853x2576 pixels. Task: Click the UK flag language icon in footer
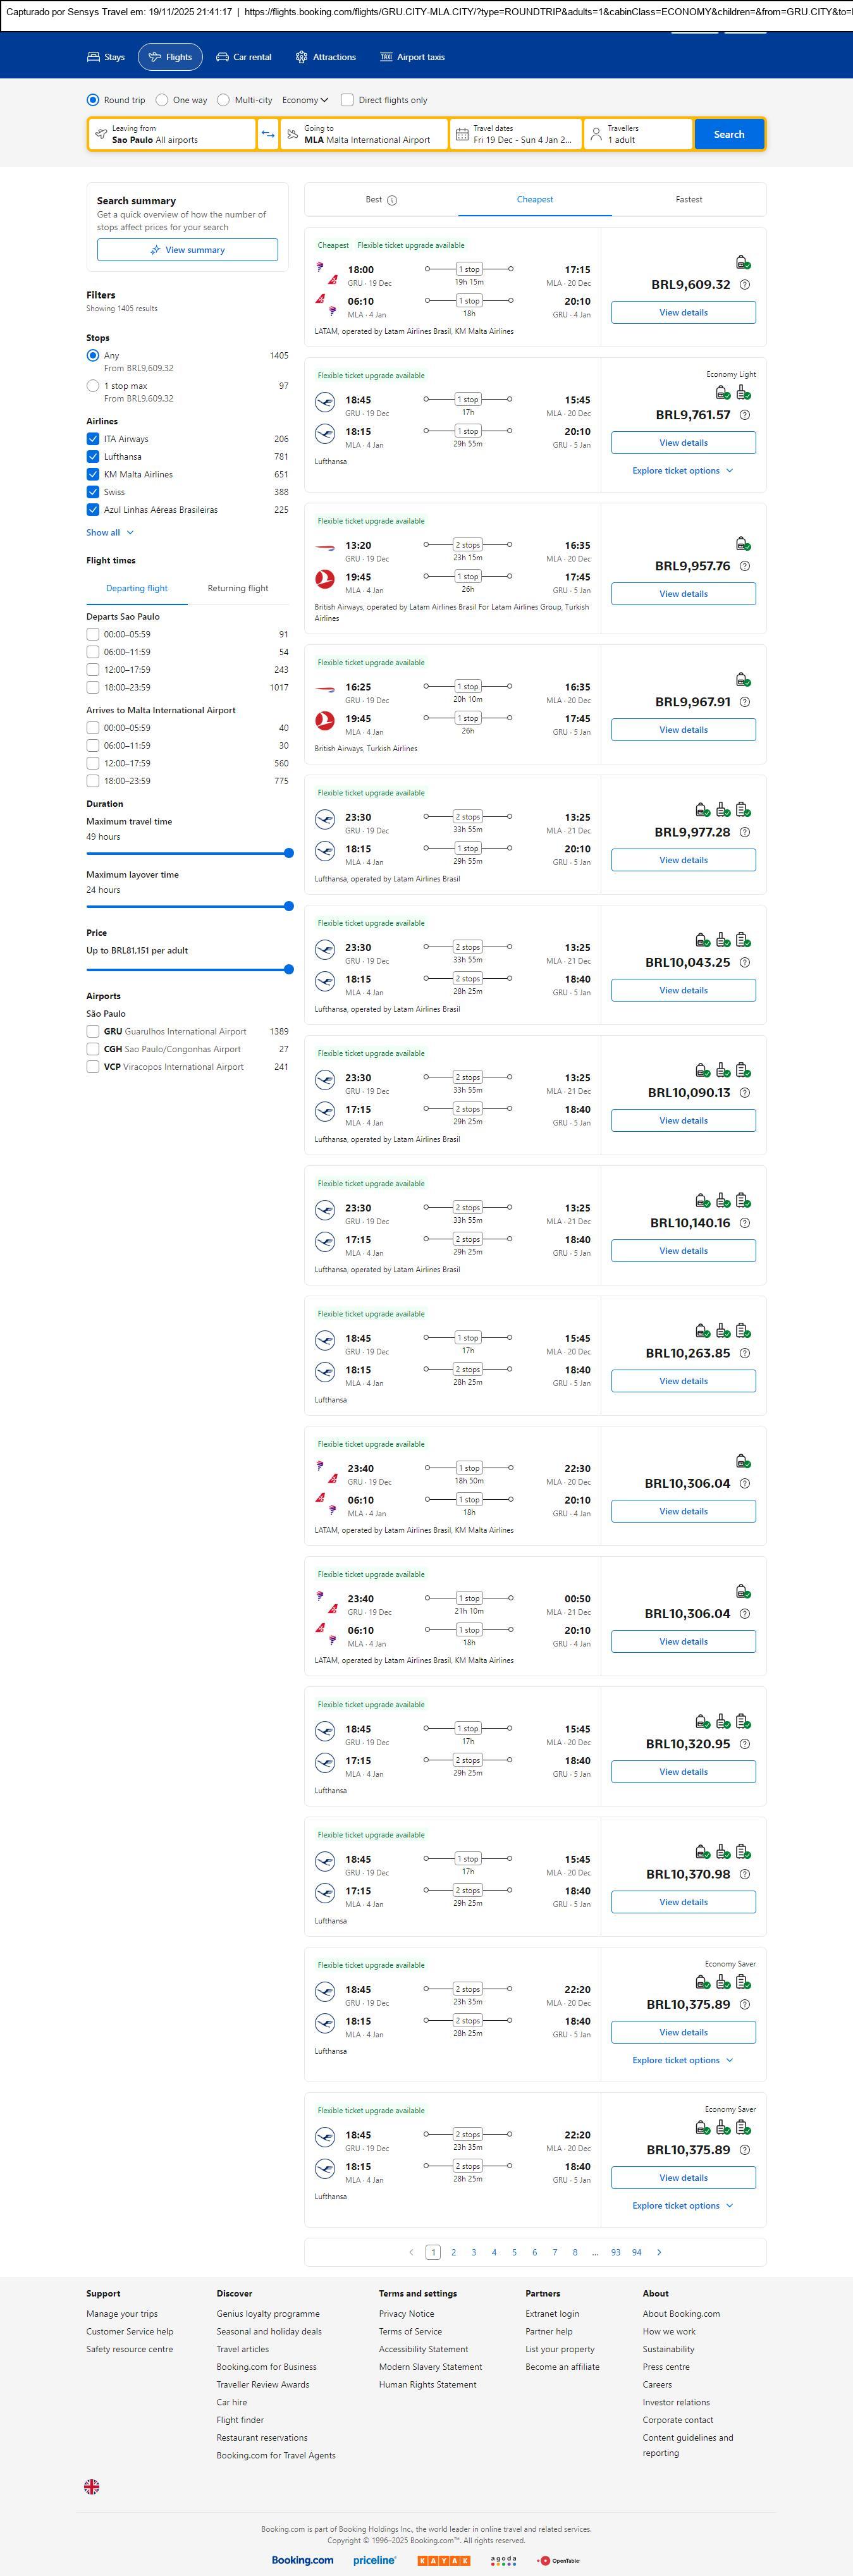point(92,2486)
